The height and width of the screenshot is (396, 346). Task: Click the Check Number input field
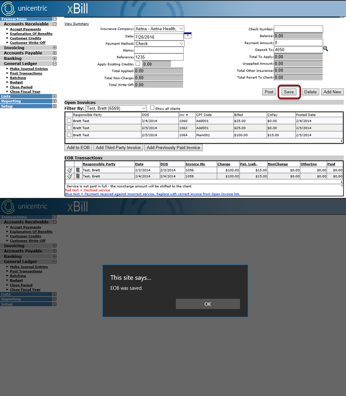[299, 29]
